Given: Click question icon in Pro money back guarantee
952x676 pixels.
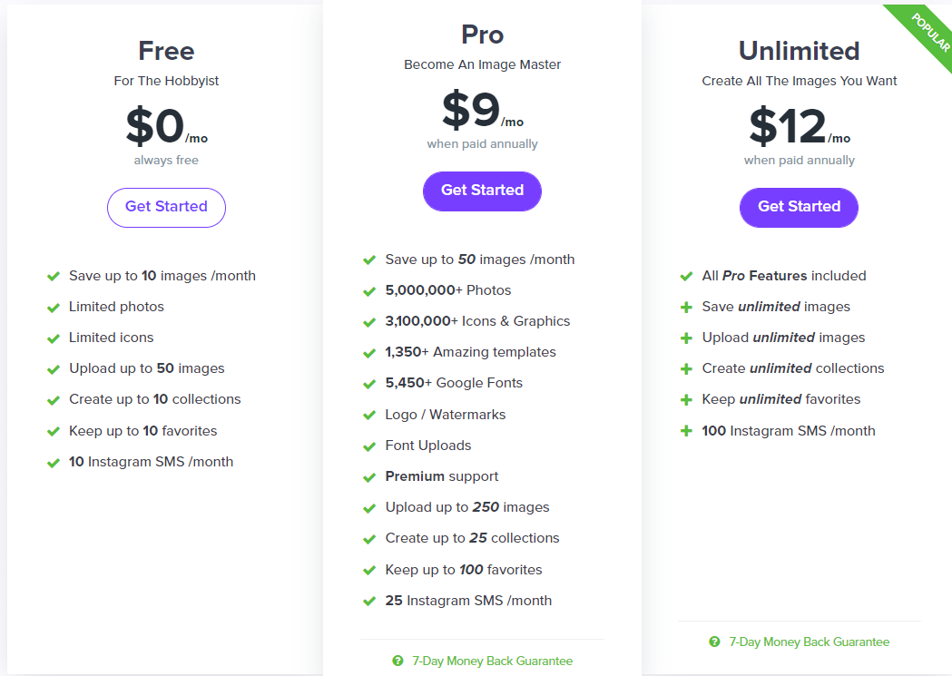Looking at the screenshot, I should point(397,661).
